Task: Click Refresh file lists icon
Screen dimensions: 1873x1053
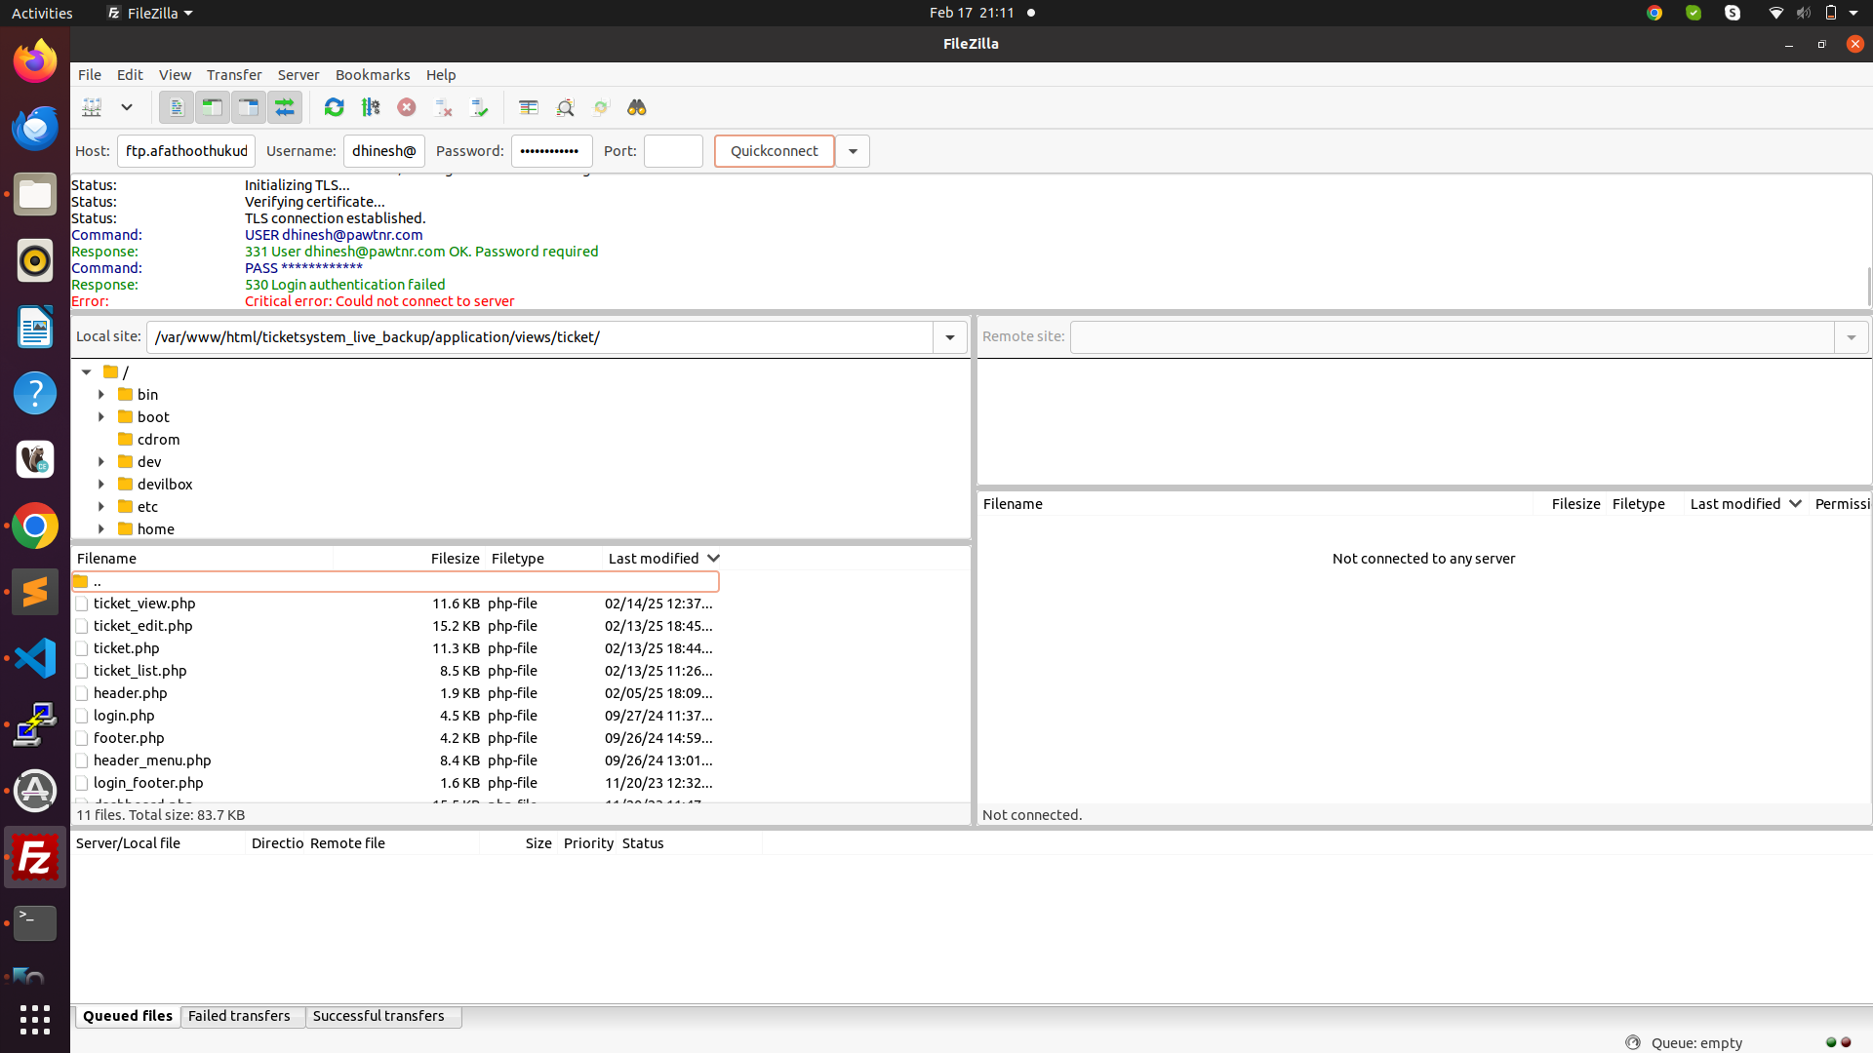Action: (334, 107)
